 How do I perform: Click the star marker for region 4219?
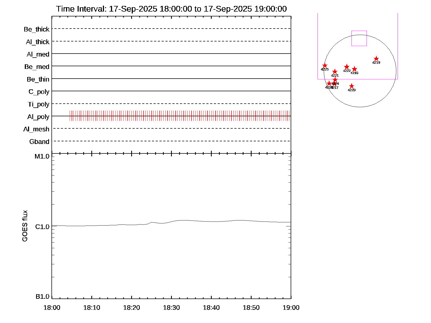pos(376,59)
